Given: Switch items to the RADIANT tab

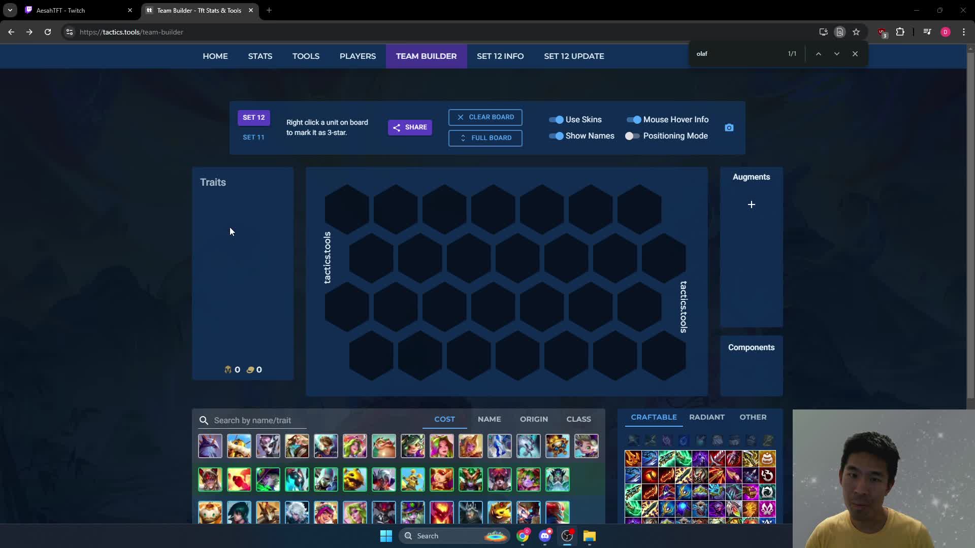Looking at the screenshot, I should pyautogui.click(x=707, y=417).
